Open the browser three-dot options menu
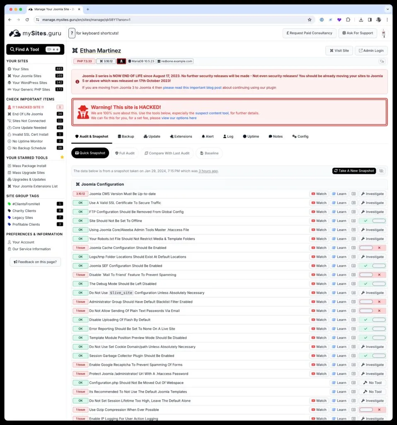This screenshot has width=397, height=425. tap(387, 20)
